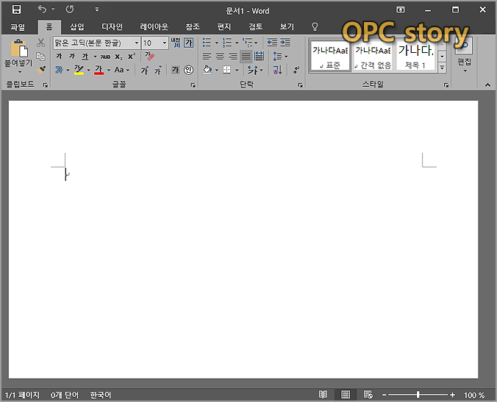This screenshot has height=402, width=497.
Task: Decrease paragraph indent
Action: tap(272, 43)
